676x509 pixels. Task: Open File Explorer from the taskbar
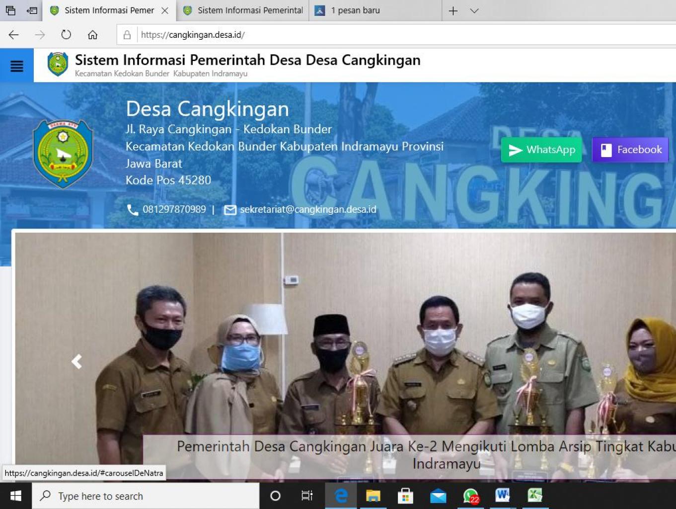(373, 496)
